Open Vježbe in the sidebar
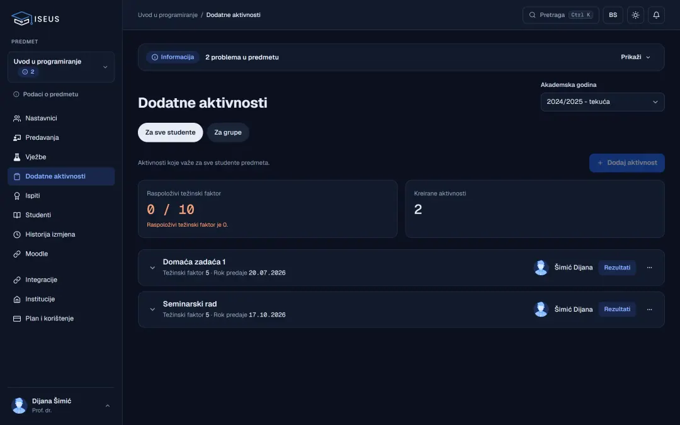This screenshot has height=425, width=680. [x=61, y=157]
